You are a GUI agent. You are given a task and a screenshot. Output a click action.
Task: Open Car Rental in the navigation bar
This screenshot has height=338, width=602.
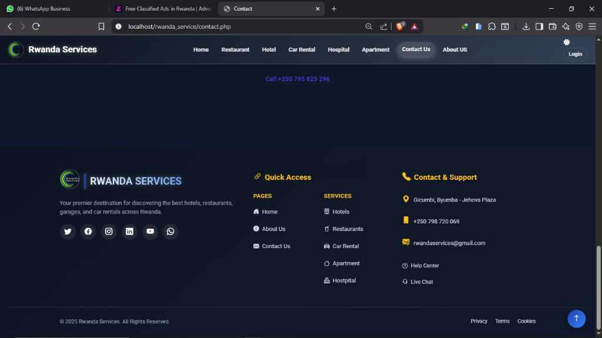click(x=302, y=49)
